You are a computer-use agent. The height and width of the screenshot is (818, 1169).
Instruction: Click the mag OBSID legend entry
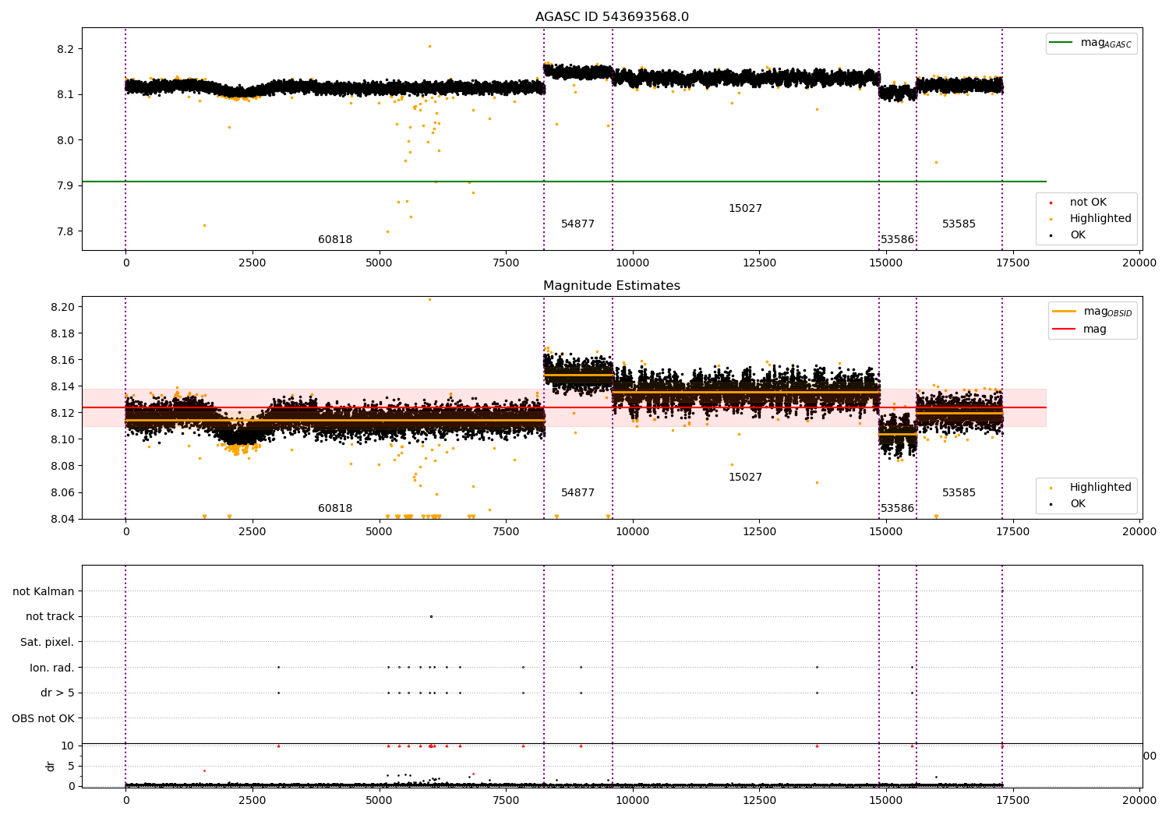(x=1092, y=312)
